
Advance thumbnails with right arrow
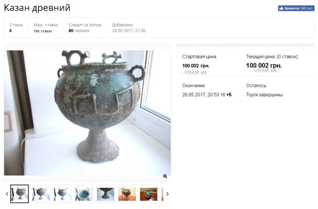168,194
